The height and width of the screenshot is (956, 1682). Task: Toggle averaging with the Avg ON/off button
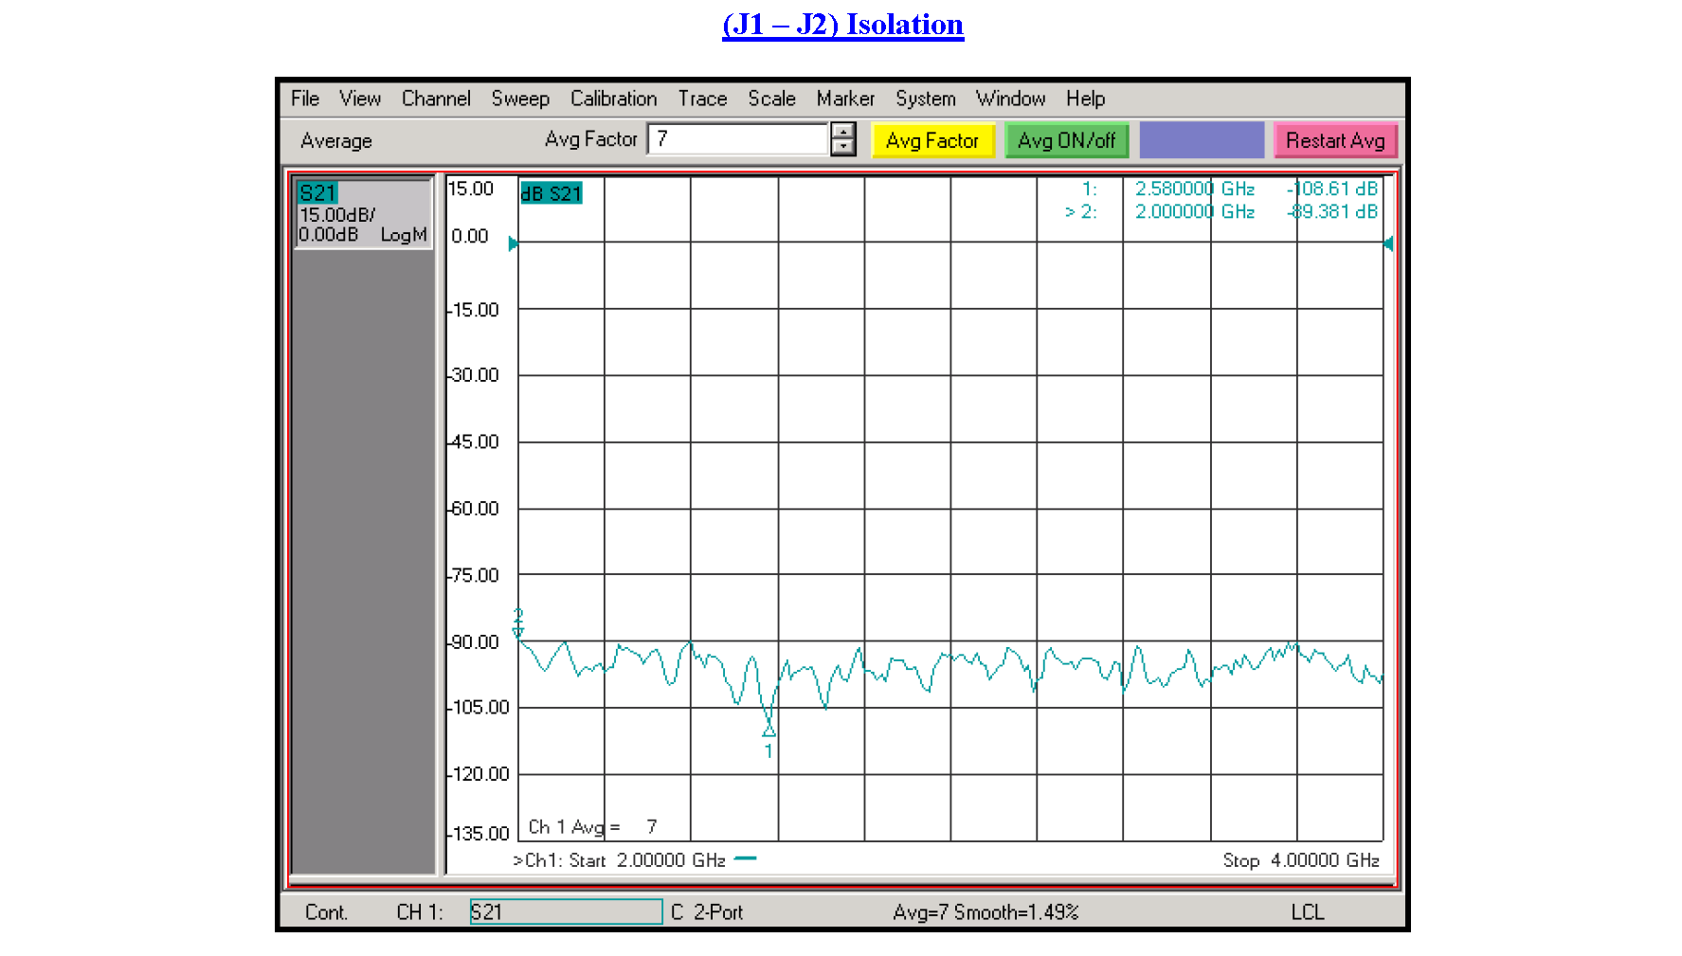pyautogui.click(x=1066, y=140)
